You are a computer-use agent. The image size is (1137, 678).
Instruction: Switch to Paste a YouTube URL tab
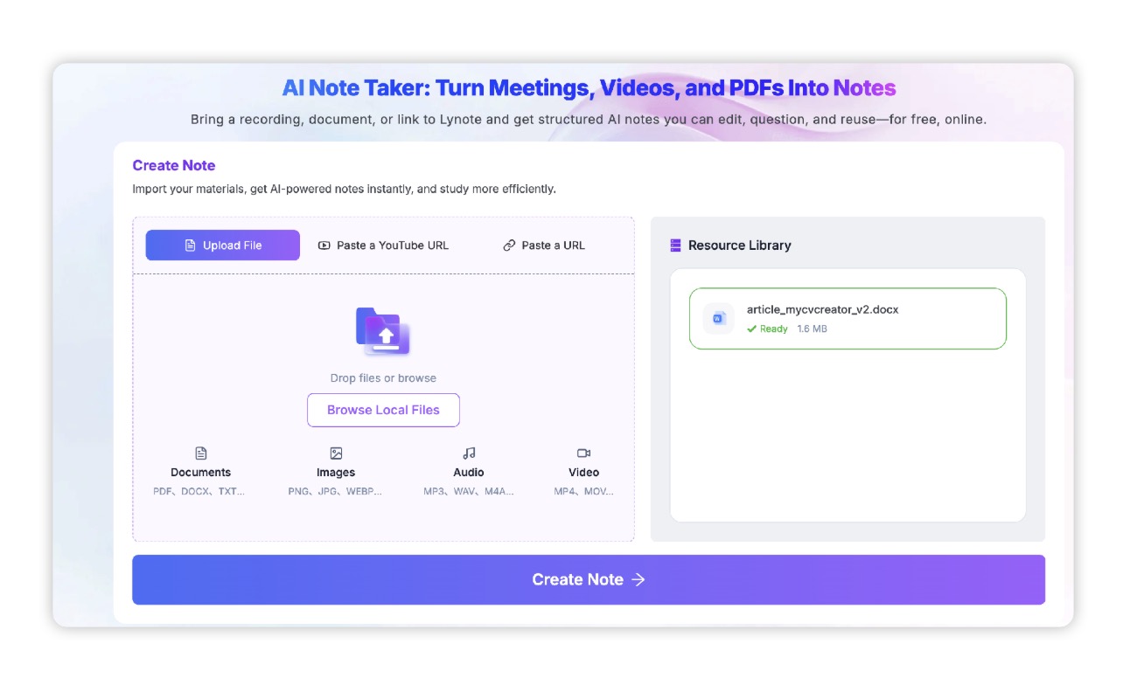pos(383,246)
